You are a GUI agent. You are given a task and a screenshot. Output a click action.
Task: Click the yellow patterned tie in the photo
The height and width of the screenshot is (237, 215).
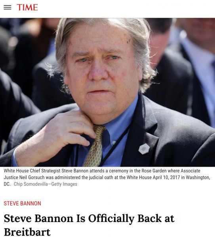[95, 146]
